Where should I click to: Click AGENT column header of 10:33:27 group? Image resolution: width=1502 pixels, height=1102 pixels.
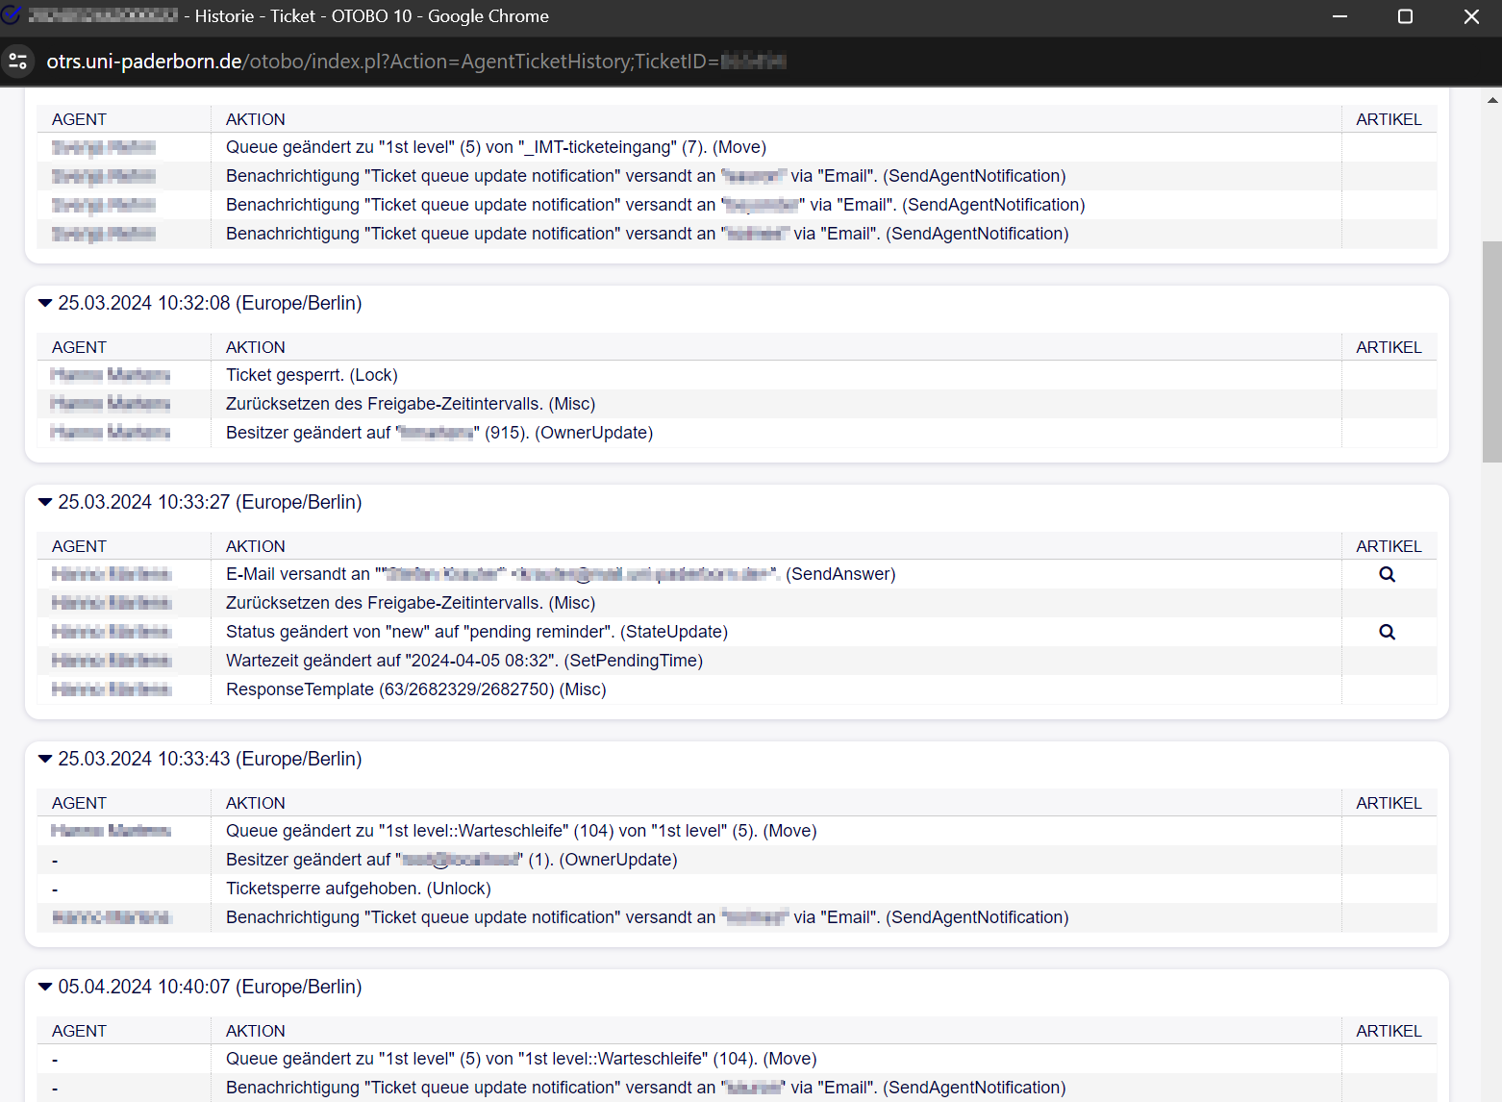click(79, 546)
